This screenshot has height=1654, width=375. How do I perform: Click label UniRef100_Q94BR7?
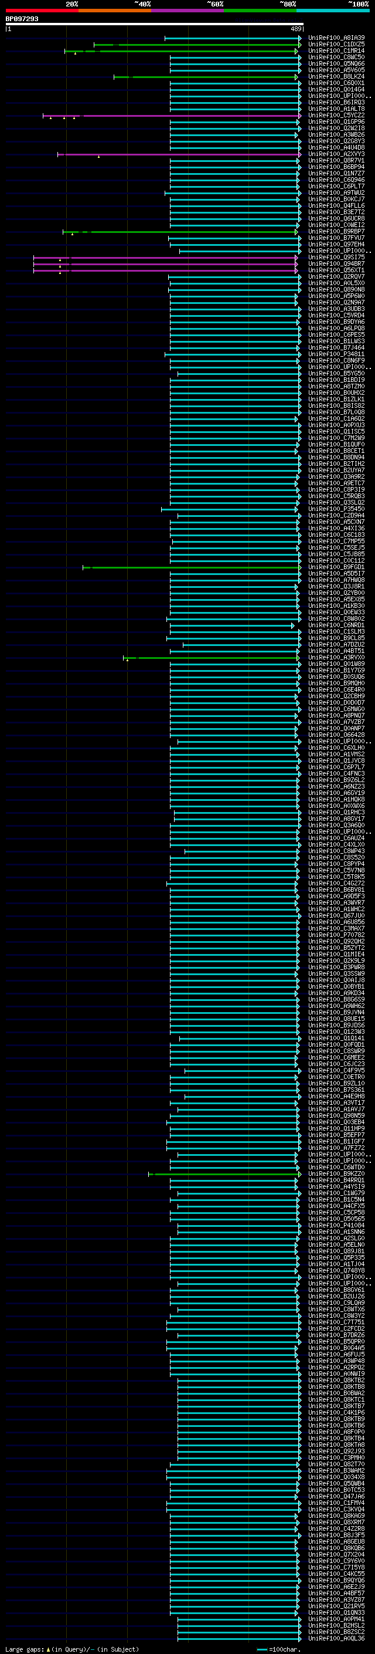[336, 264]
